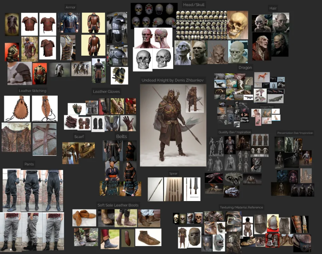Viewport: 322px width, 254px height.
Task: Select the grey pants photo strip
Action: (x=32, y=232)
